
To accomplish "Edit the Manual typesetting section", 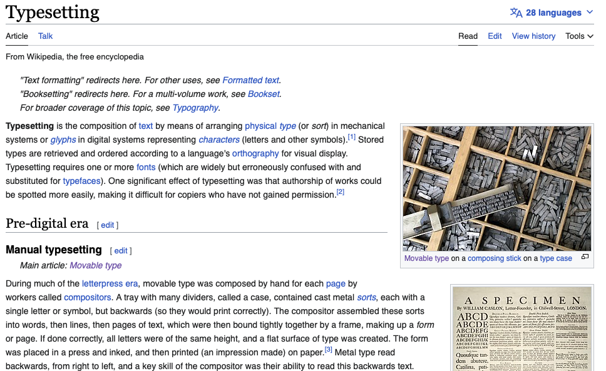I will click(x=121, y=251).
